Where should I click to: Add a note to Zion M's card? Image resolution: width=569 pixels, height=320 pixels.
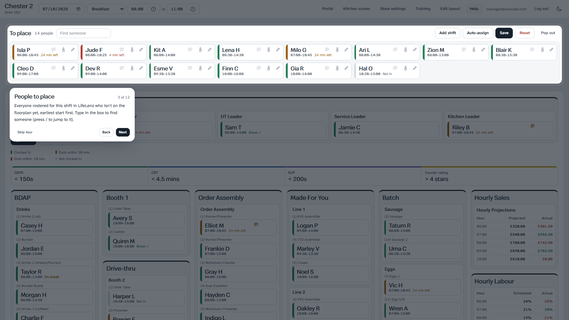[x=464, y=50]
